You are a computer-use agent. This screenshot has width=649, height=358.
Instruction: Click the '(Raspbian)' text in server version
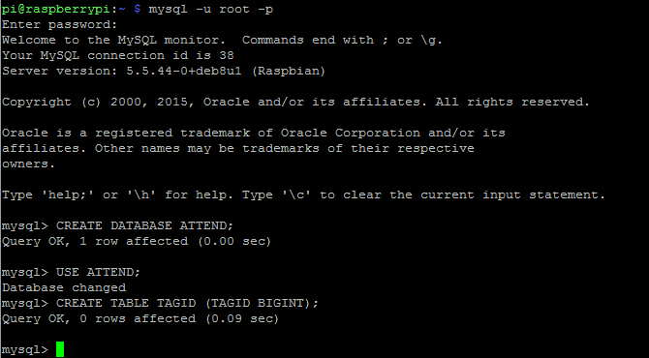[x=289, y=71]
